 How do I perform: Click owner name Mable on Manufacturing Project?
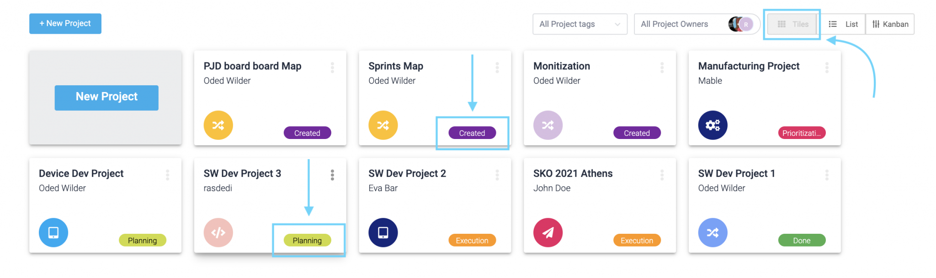710,81
